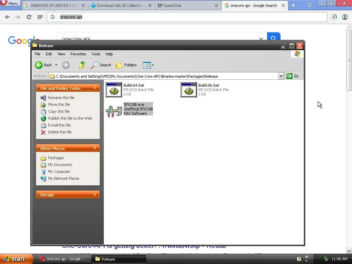Click the browser reload icon

coord(29,17)
